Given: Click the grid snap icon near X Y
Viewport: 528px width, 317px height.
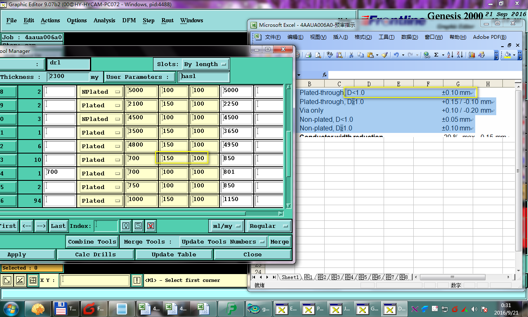Looking at the screenshot, I should [33, 281].
